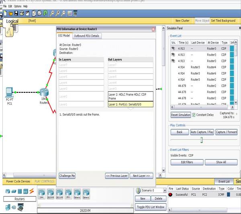Click the Event List scroll-up arrow
Screen dimensions: 241x214
click(236, 42)
